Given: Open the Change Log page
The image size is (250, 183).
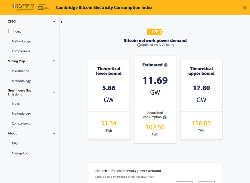Looking at the screenshot, I should point(20,153).
